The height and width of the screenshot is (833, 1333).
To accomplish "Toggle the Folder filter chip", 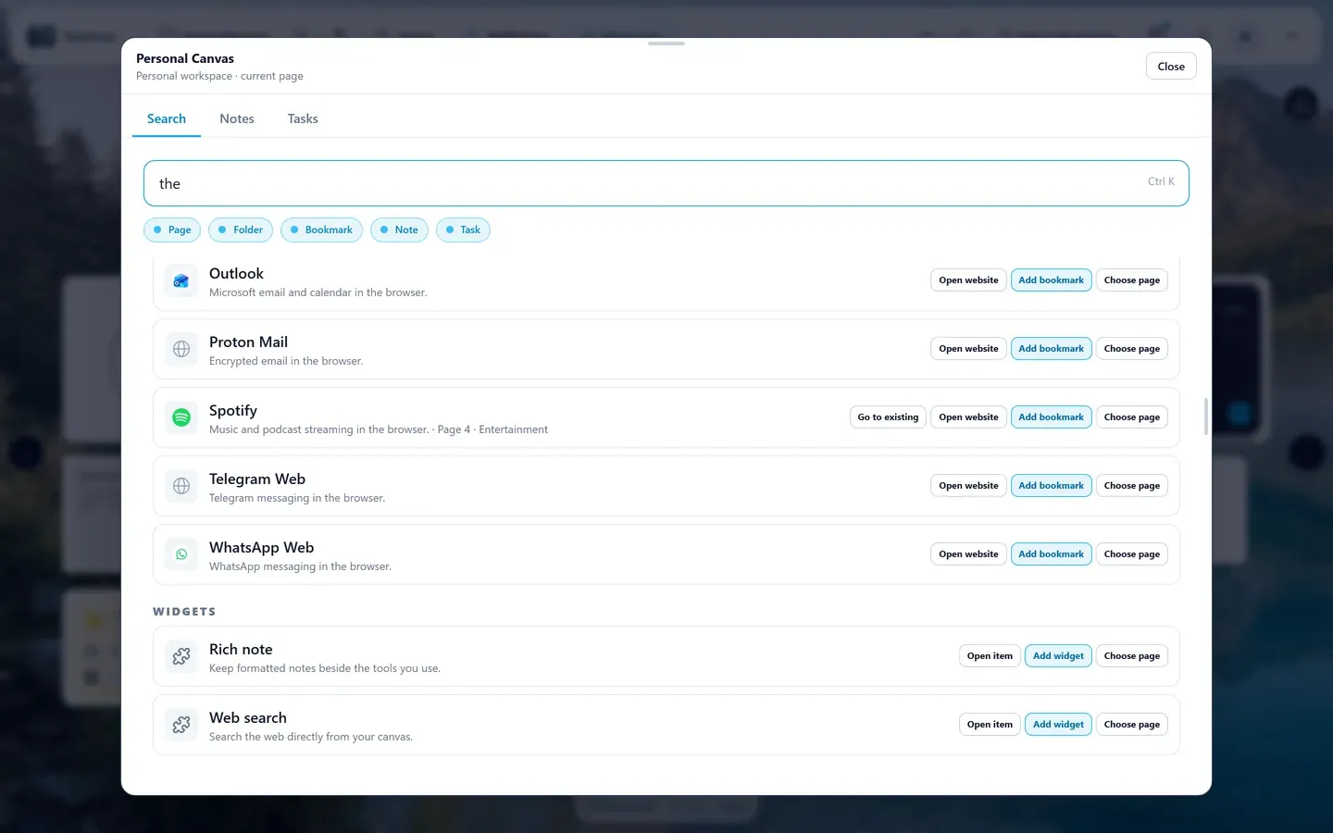I will [241, 230].
